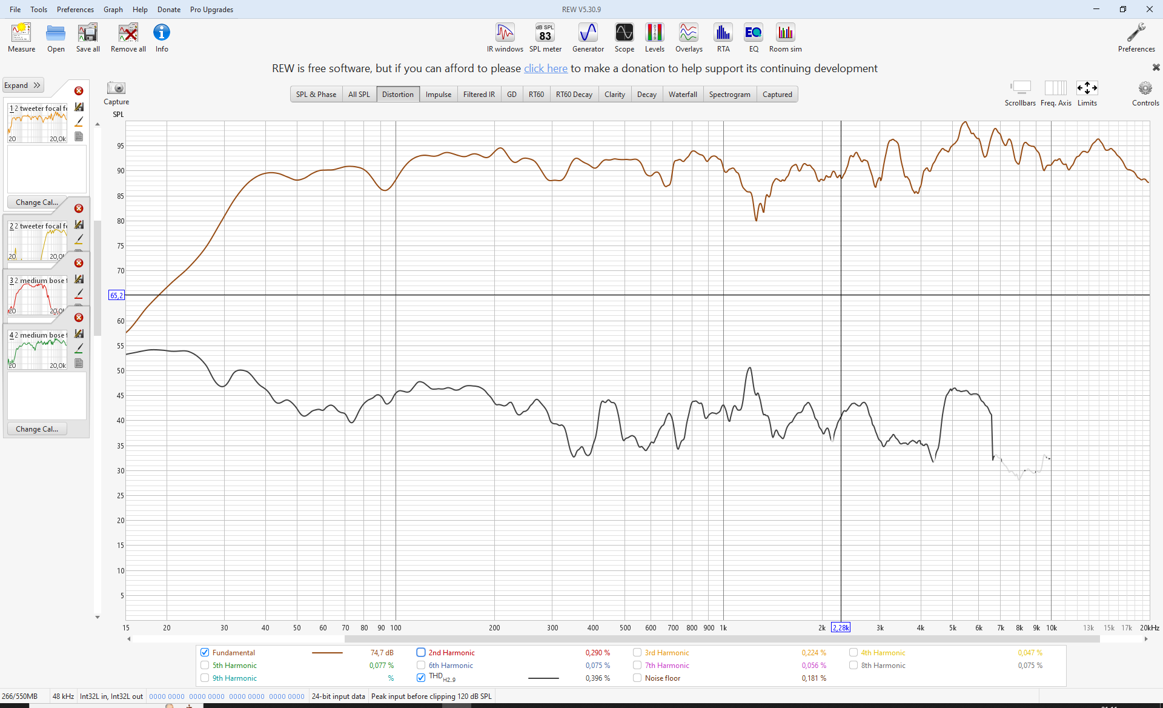Image resolution: width=1163 pixels, height=708 pixels.
Task: Uncheck the Fundamental trace checkbox
Action: point(205,653)
